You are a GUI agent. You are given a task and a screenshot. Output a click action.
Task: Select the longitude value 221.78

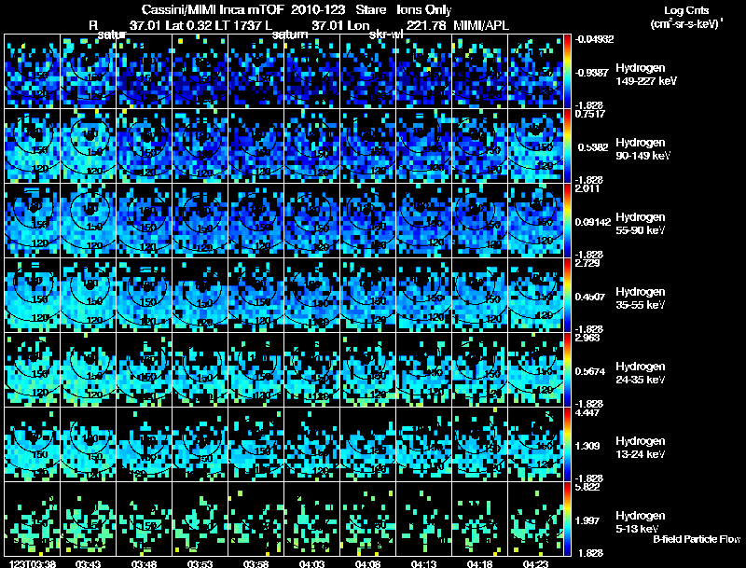click(x=427, y=25)
